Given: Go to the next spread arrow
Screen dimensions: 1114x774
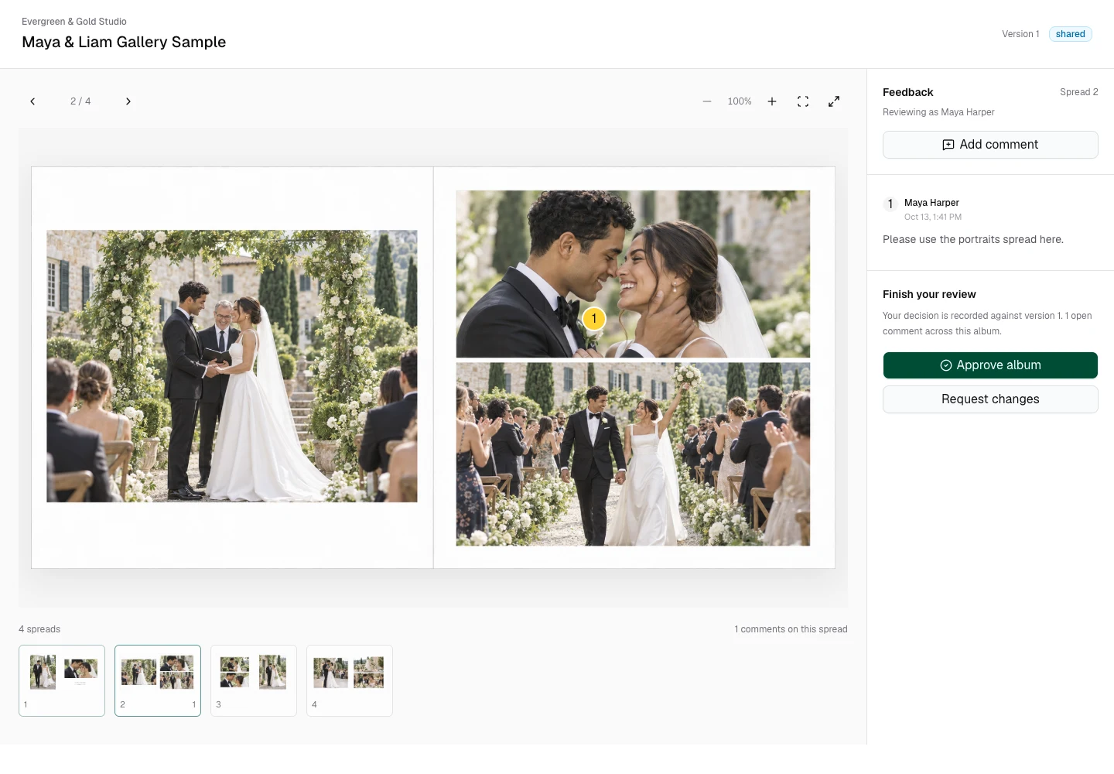Looking at the screenshot, I should 128,101.
